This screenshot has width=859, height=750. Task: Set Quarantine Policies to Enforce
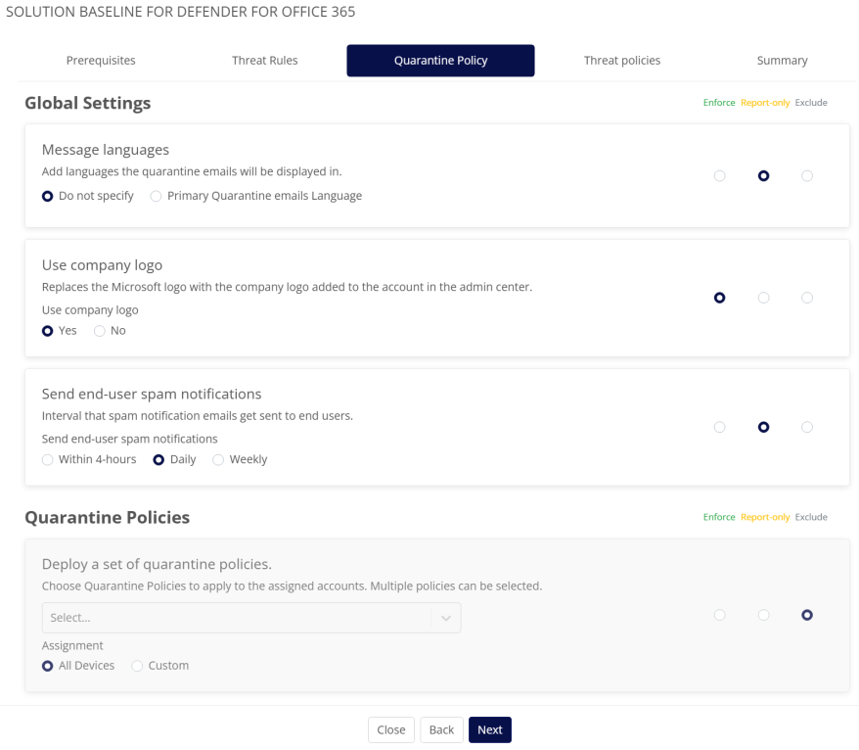click(x=720, y=615)
